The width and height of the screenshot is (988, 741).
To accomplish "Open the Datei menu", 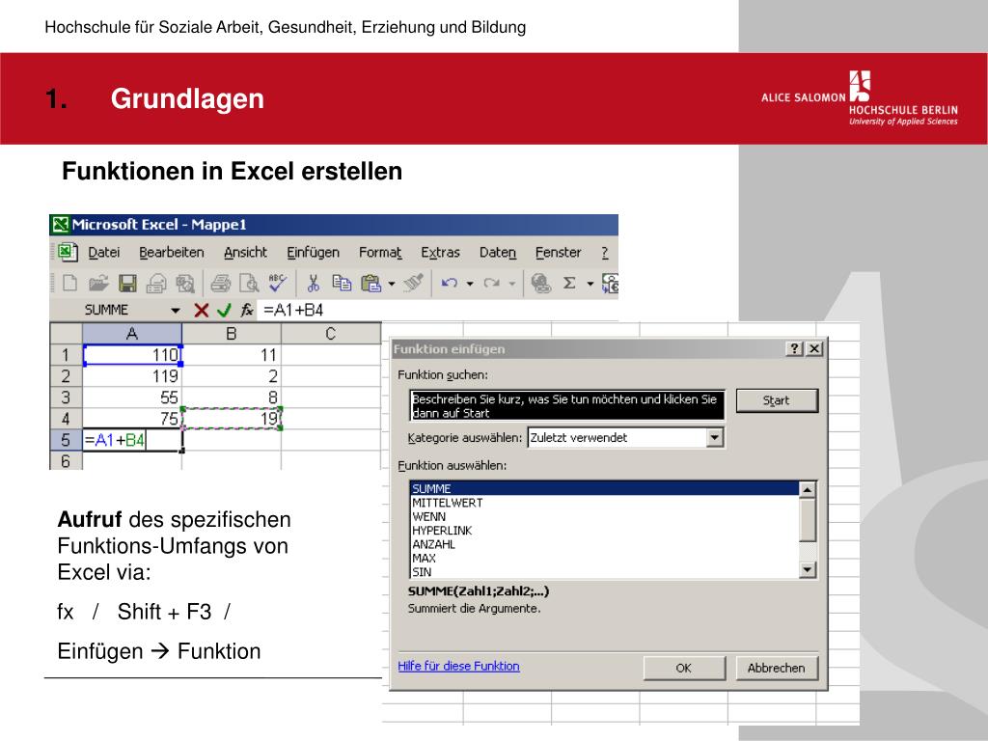I will [103, 253].
